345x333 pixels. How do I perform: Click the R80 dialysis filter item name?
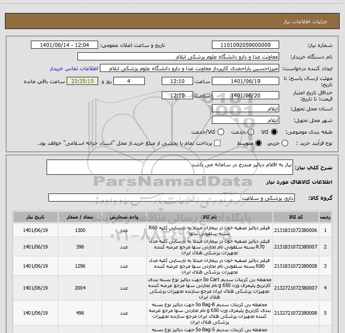point(210,266)
